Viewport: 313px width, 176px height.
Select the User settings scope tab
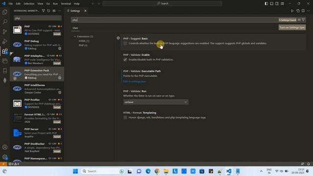coord(75,28)
